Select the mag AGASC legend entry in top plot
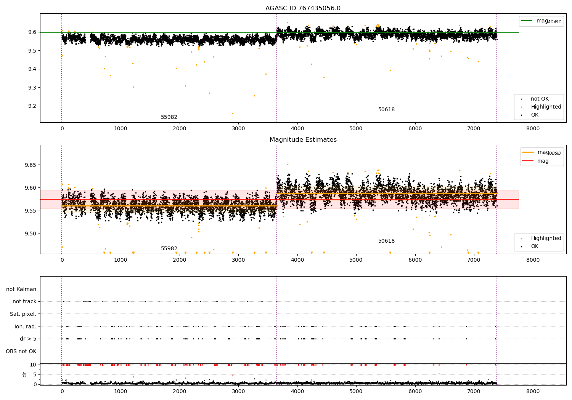 (541, 21)
